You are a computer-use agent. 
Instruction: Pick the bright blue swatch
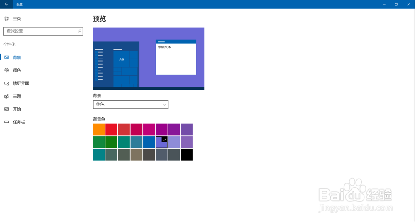coord(149,142)
